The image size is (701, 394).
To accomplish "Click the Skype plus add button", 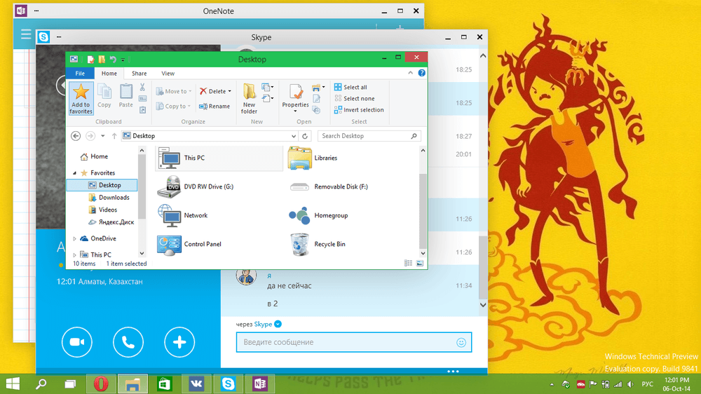I will (x=179, y=342).
